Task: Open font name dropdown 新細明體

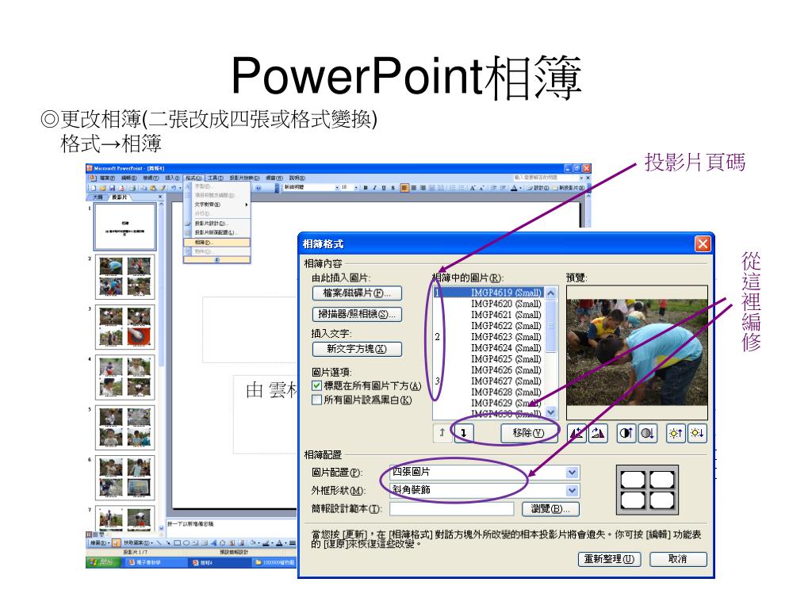Action: point(337,187)
